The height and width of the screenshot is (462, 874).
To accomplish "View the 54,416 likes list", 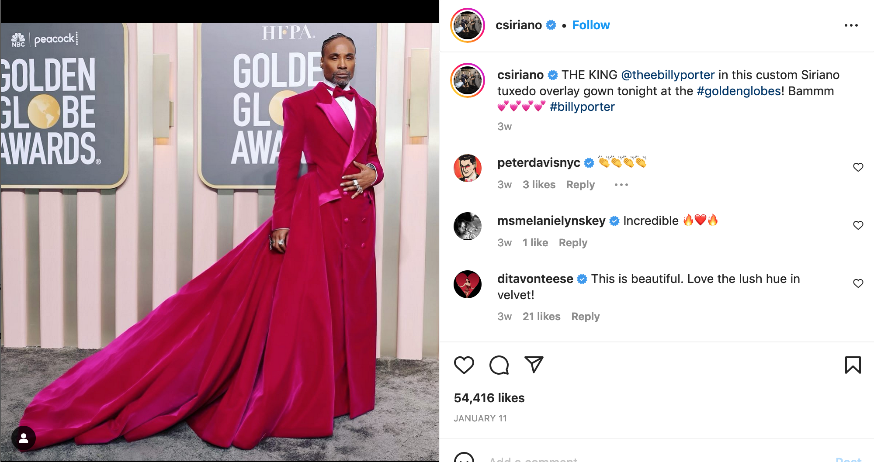I will click(489, 398).
